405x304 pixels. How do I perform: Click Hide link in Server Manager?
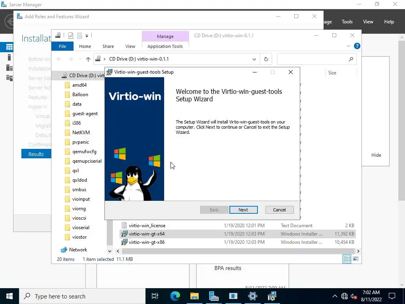point(376,155)
